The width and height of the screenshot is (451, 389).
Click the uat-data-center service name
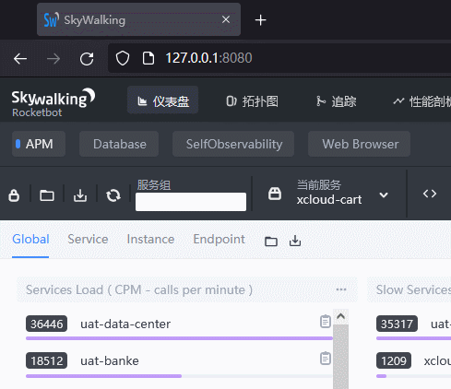125,324
